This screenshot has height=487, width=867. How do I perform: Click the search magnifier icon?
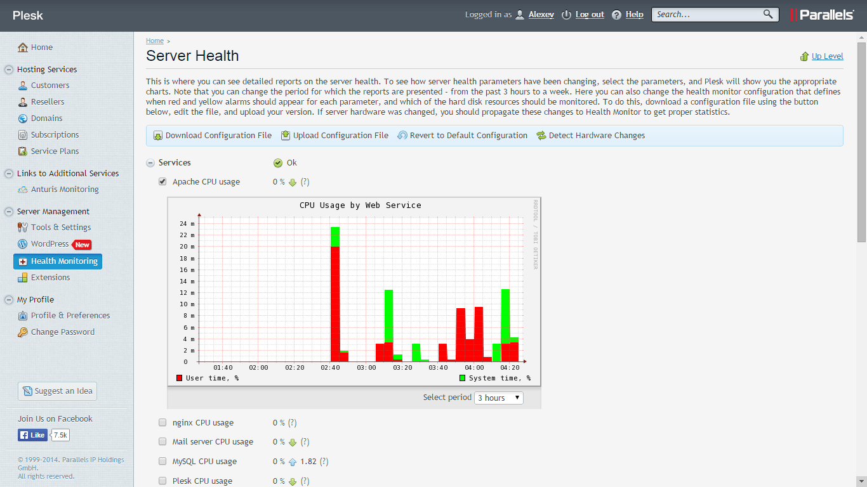pyautogui.click(x=768, y=14)
